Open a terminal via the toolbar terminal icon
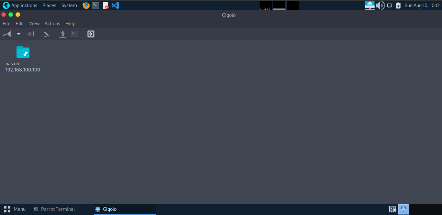The width and height of the screenshot is (442, 215). click(74, 34)
